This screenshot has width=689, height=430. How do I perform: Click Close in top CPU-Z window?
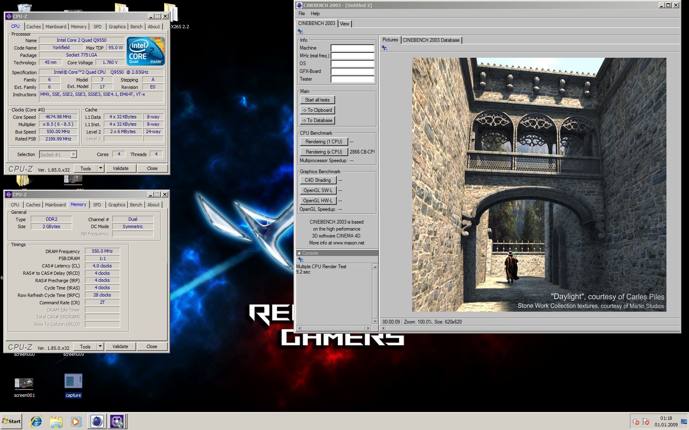click(152, 168)
